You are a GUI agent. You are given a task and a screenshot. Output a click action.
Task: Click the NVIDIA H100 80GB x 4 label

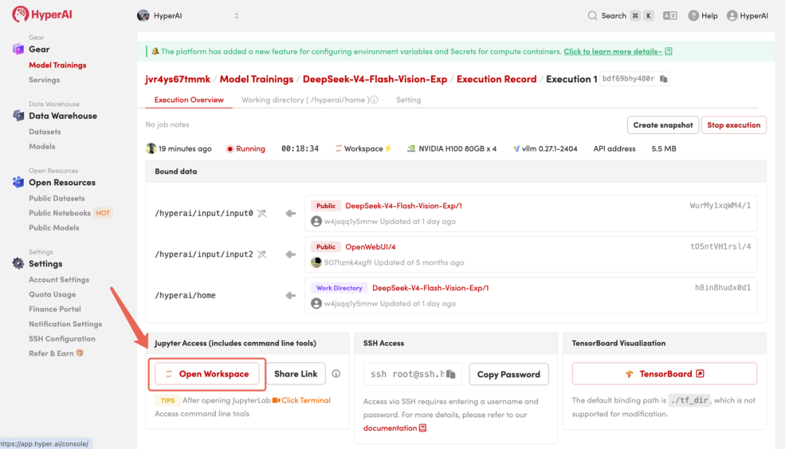pos(451,149)
